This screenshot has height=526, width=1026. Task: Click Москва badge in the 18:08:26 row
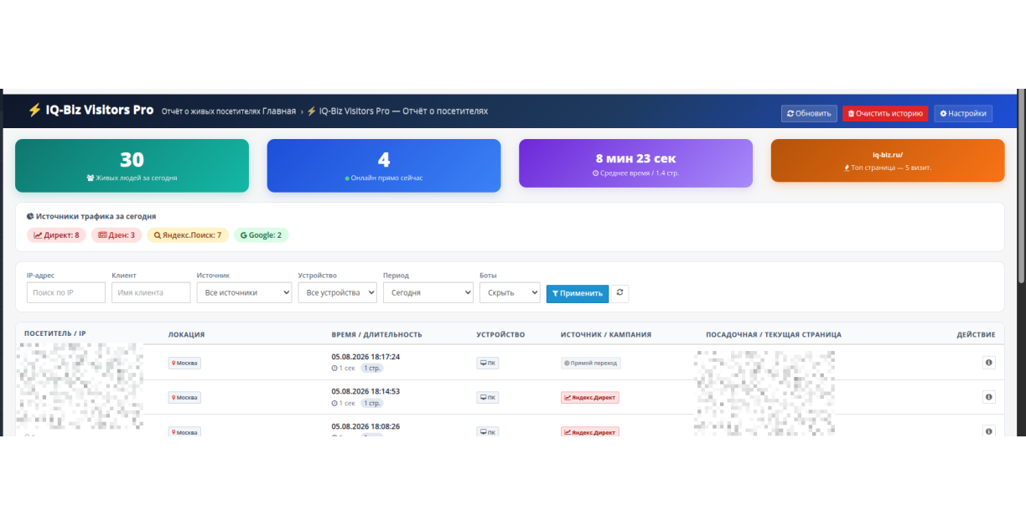click(184, 432)
